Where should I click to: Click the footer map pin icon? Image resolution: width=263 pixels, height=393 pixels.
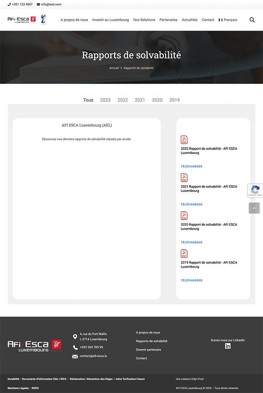click(75, 337)
